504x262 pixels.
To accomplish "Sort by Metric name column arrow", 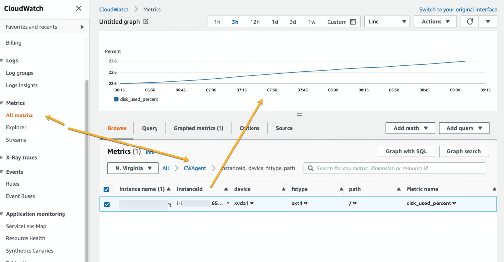I will coord(494,189).
